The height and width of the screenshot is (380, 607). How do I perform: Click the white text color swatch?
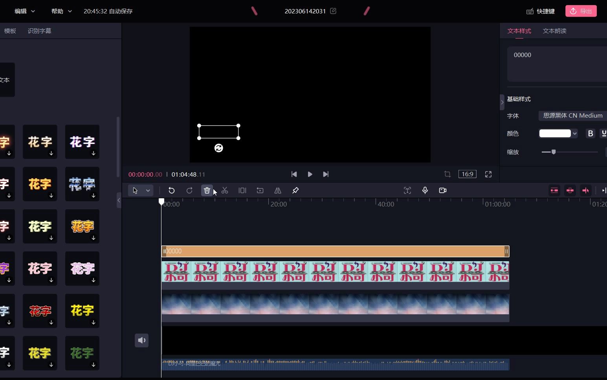(x=555, y=133)
